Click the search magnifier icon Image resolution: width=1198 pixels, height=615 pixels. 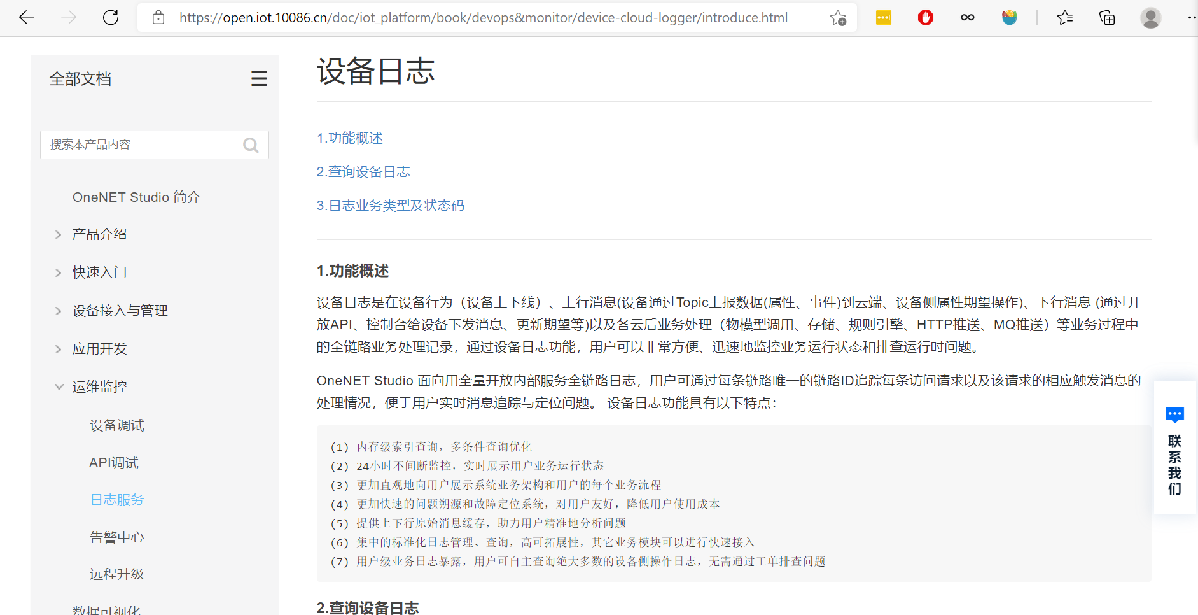point(251,145)
